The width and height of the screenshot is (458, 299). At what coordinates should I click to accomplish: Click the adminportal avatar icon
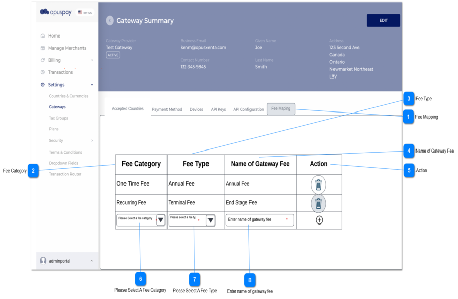tap(43, 260)
